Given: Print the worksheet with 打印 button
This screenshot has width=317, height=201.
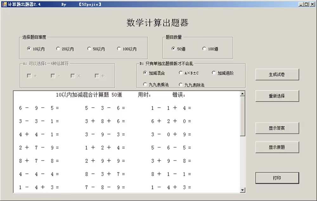Looking at the screenshot, I should coord(277,178).
